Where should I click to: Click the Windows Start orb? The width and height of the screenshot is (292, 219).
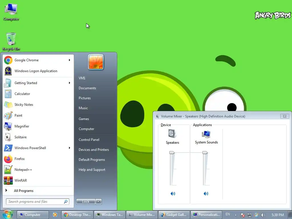pyautogui.click(x=7, y=214)
